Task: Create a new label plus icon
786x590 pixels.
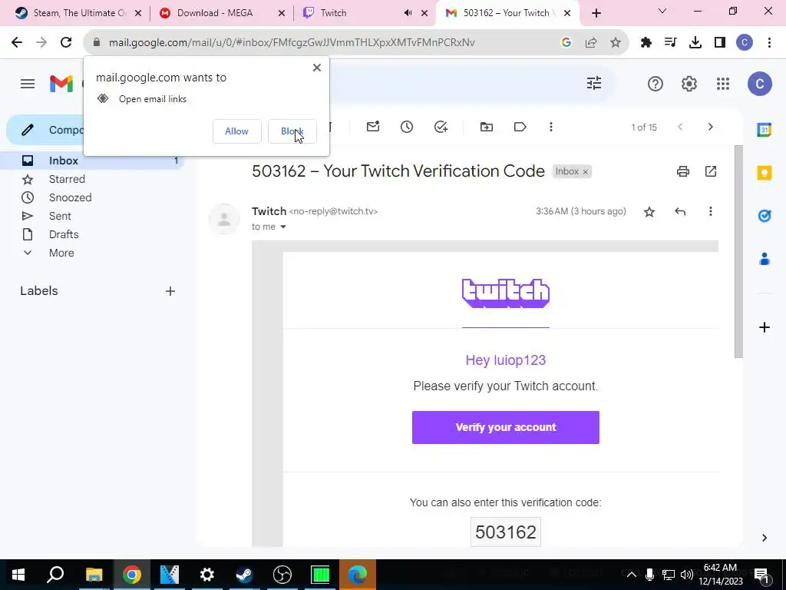Action: [170, 291]
